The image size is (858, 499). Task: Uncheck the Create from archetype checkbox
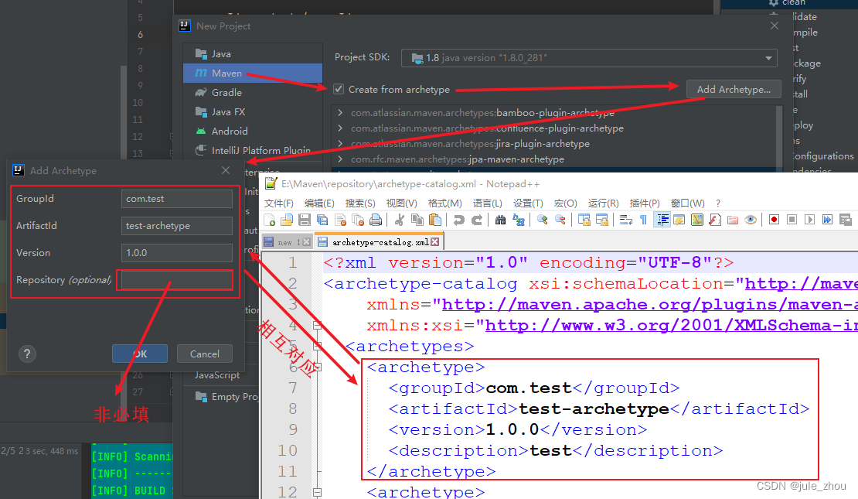tap(339, 89)
